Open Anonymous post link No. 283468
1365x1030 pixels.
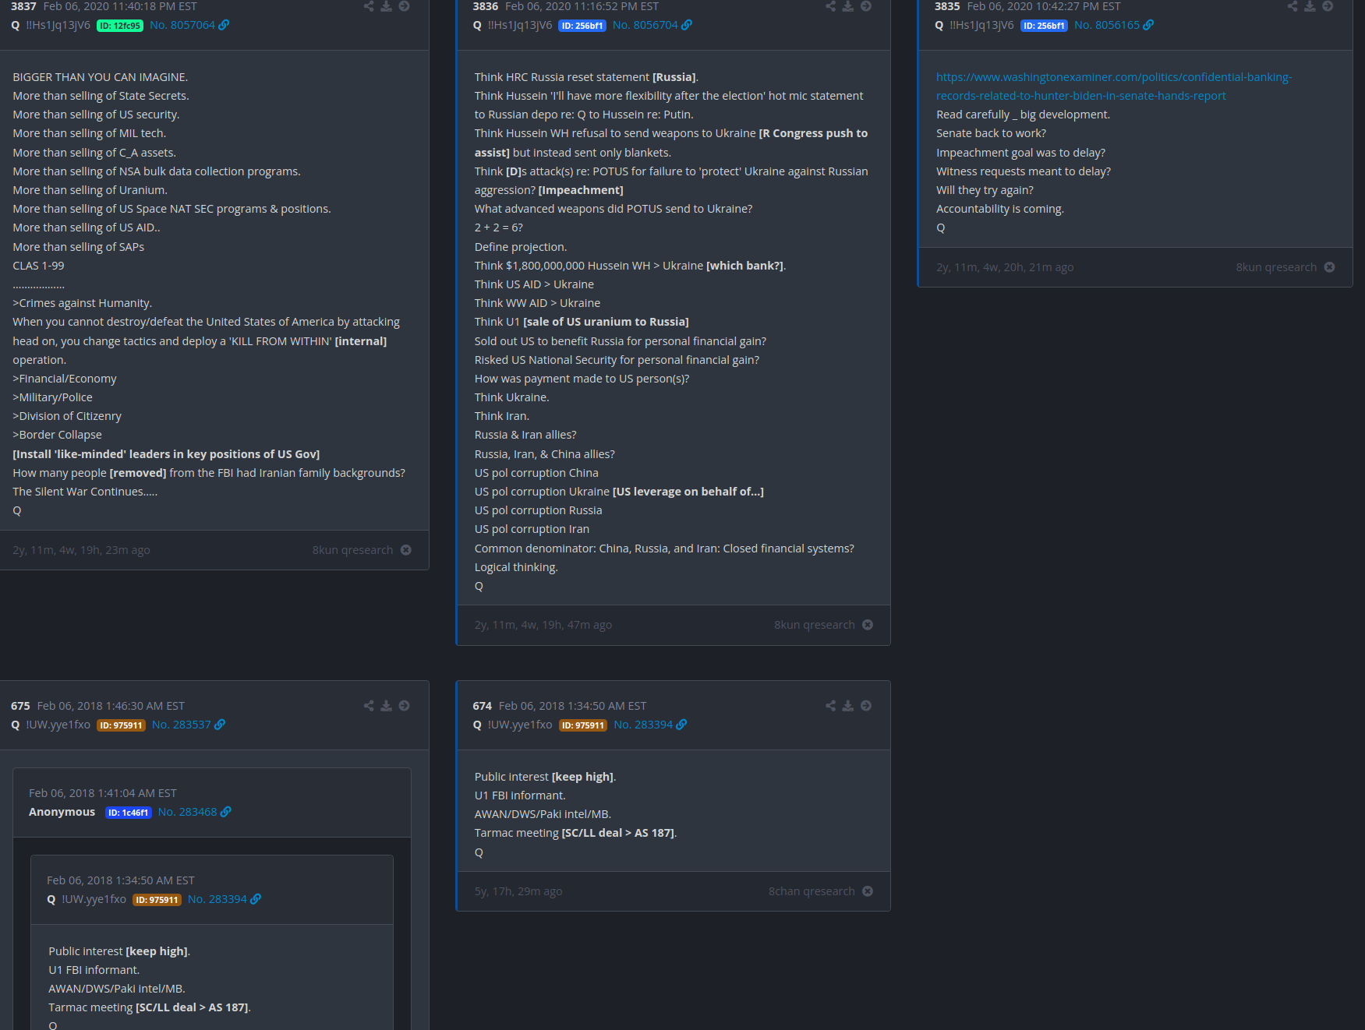pyautogui.click(x=188, y=812)
